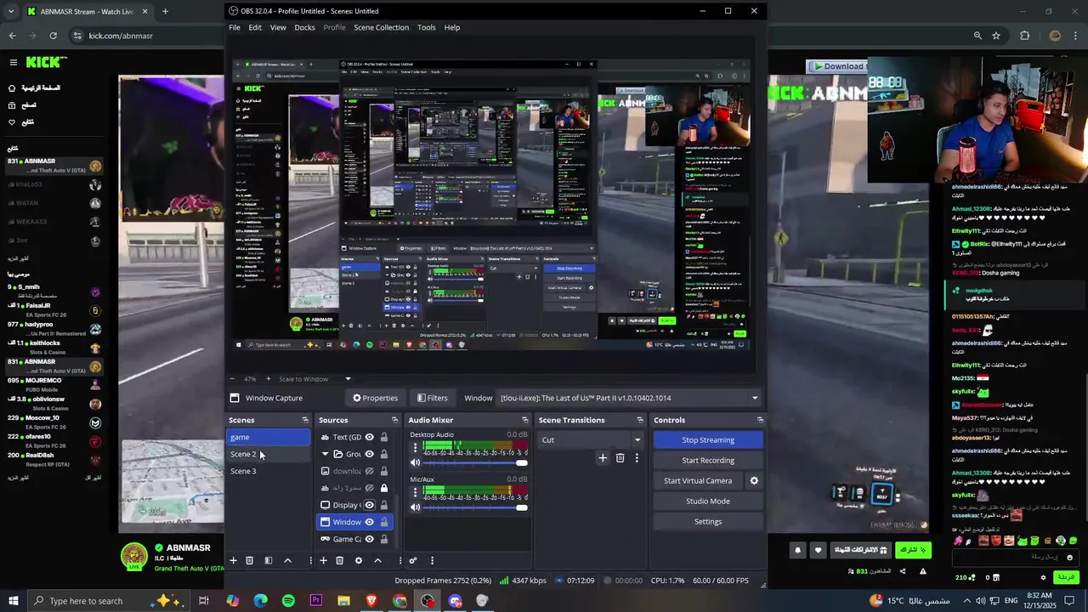The height and width of the screenshot is (612, 1088).
Task: Open source properties gear in the Sources toolbar
Action: coord(359,560)
